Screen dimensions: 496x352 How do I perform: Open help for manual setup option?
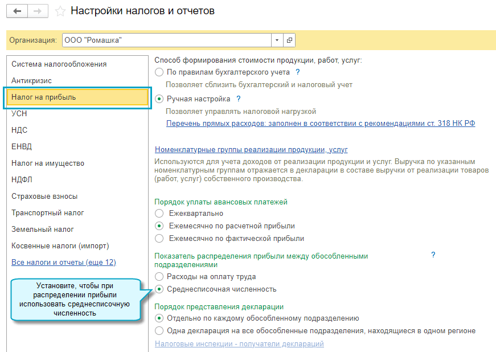(238, 99)
